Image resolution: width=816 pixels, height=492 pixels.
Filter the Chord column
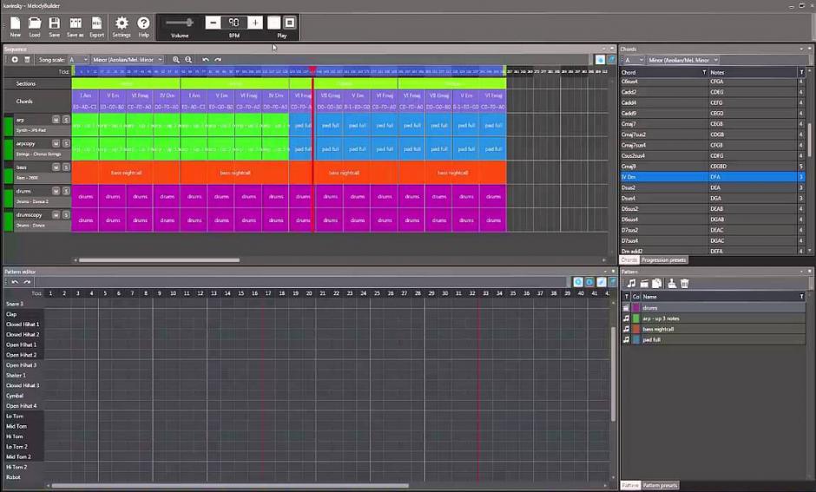tap(704, 72)
